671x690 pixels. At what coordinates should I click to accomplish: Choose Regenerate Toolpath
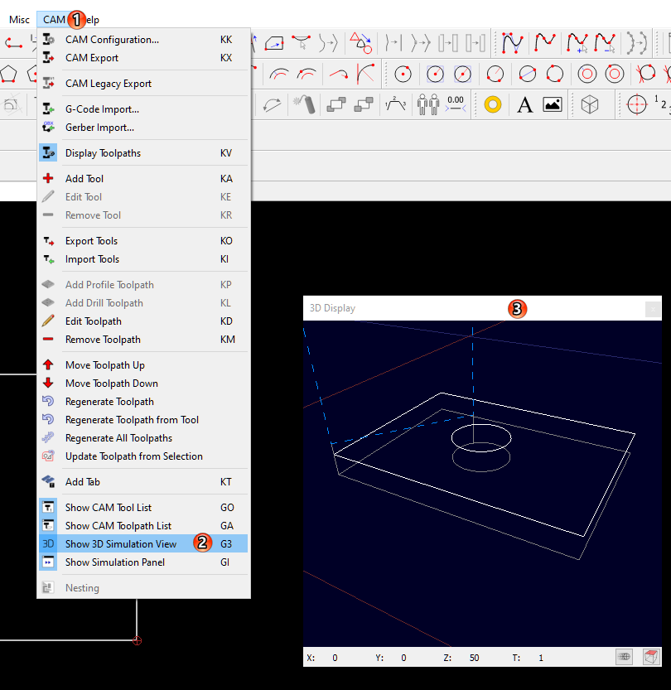click(x=143, y=402)
